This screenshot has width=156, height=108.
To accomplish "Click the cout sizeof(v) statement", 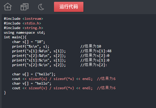I will coord(52,88).
